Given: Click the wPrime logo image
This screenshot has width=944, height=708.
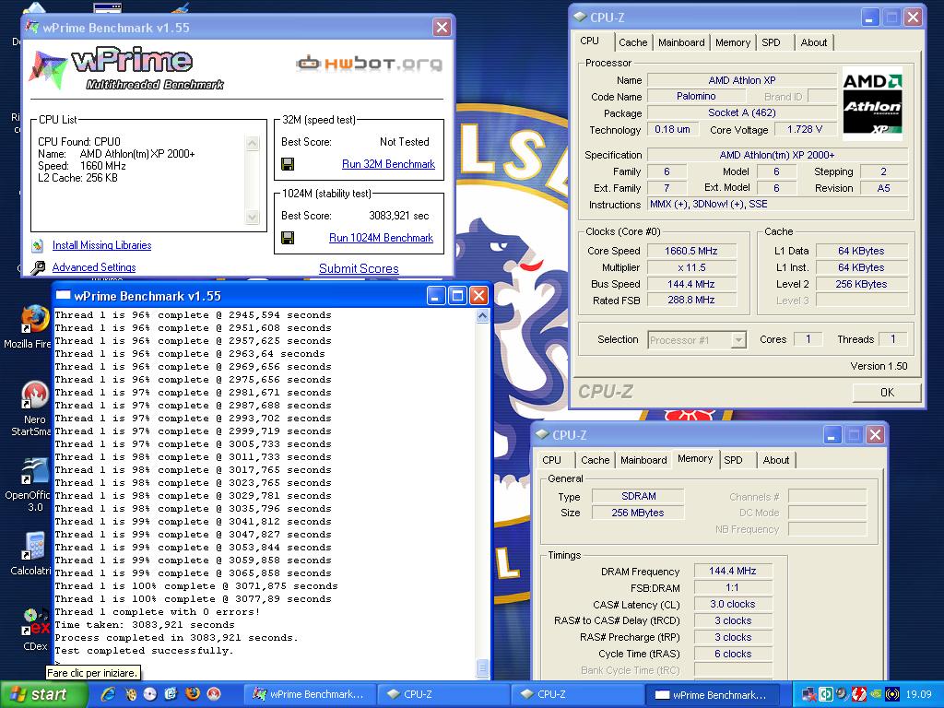Looking at the screenshot, I should 126,68.
